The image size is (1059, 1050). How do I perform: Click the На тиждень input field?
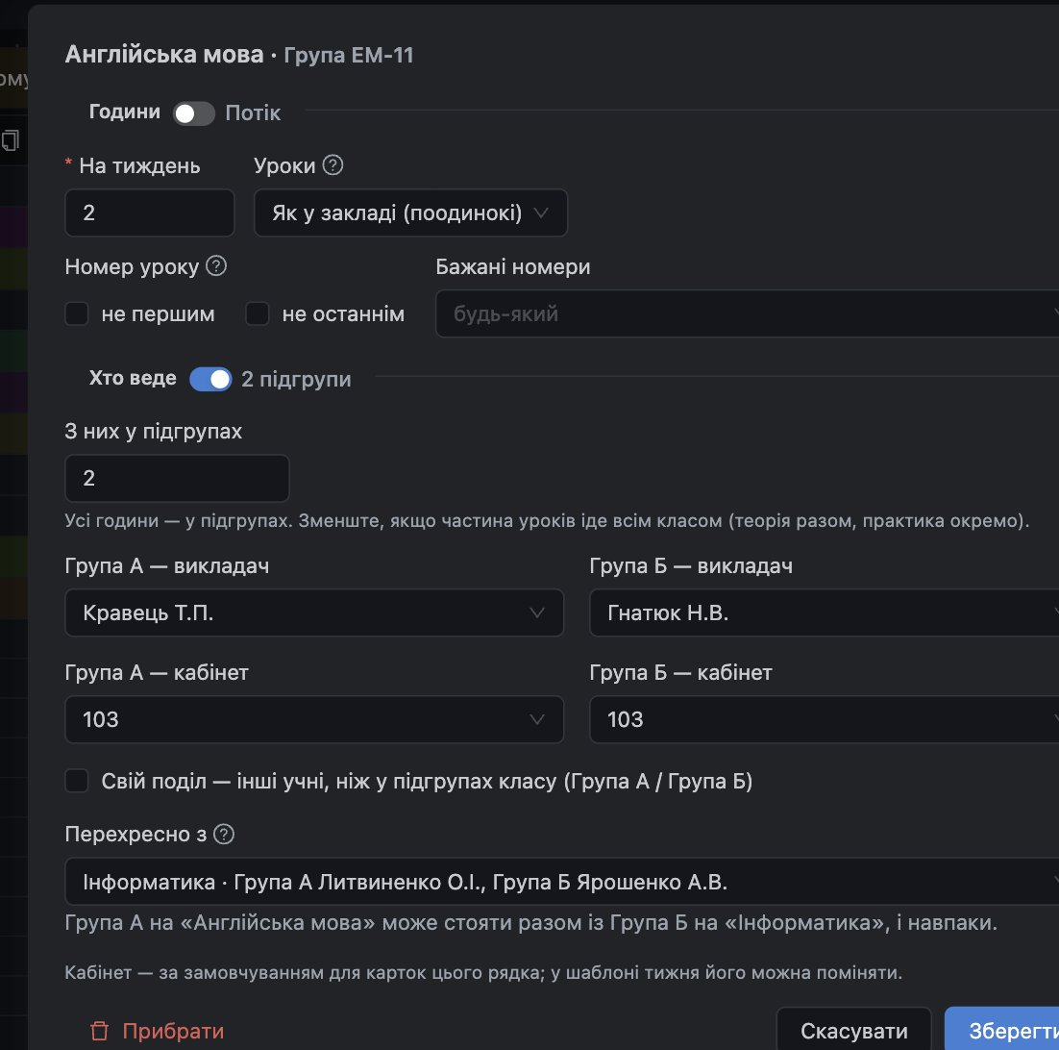(150, 212)
